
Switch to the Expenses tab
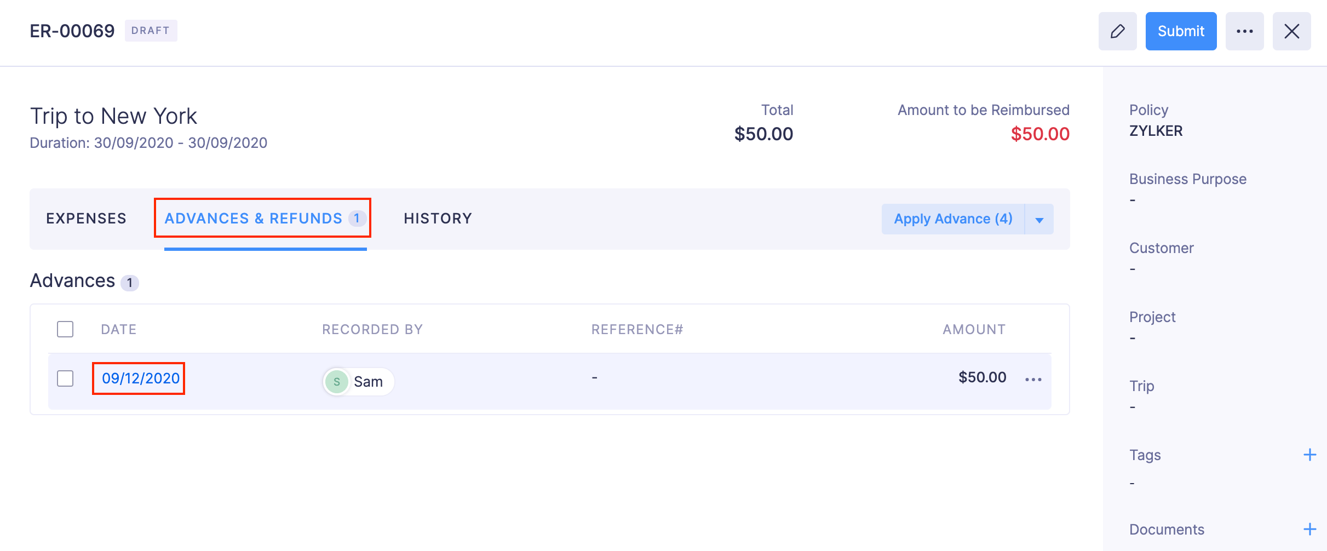tap(86, 219)
